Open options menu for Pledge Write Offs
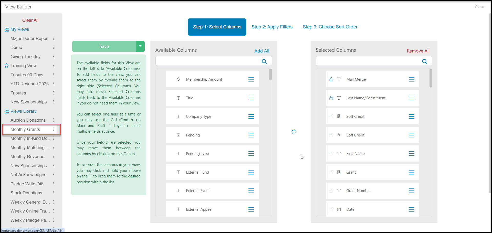Screen dimensions: 492x233 [54, 184]
